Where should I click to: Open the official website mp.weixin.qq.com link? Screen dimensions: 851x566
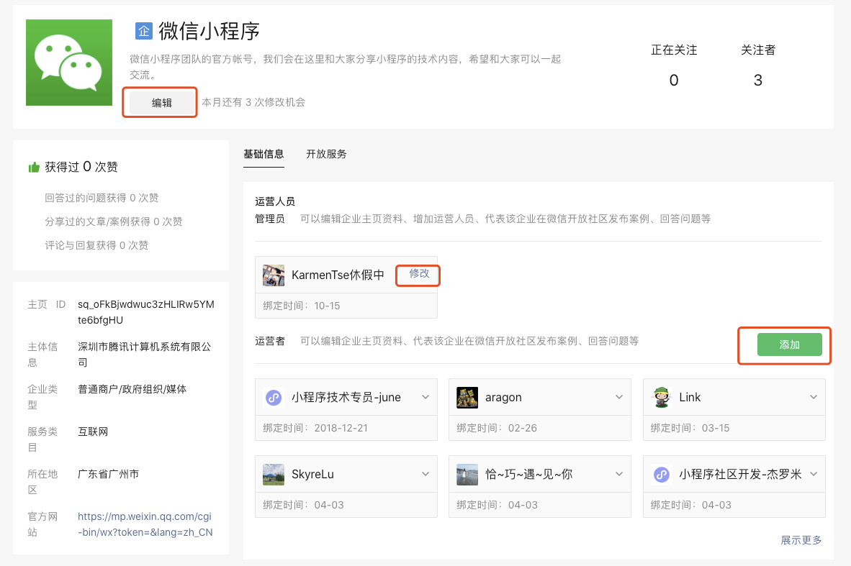(145, 524)
